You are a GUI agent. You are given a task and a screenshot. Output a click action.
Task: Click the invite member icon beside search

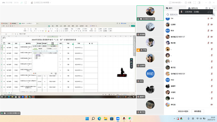tap(213, 14)
